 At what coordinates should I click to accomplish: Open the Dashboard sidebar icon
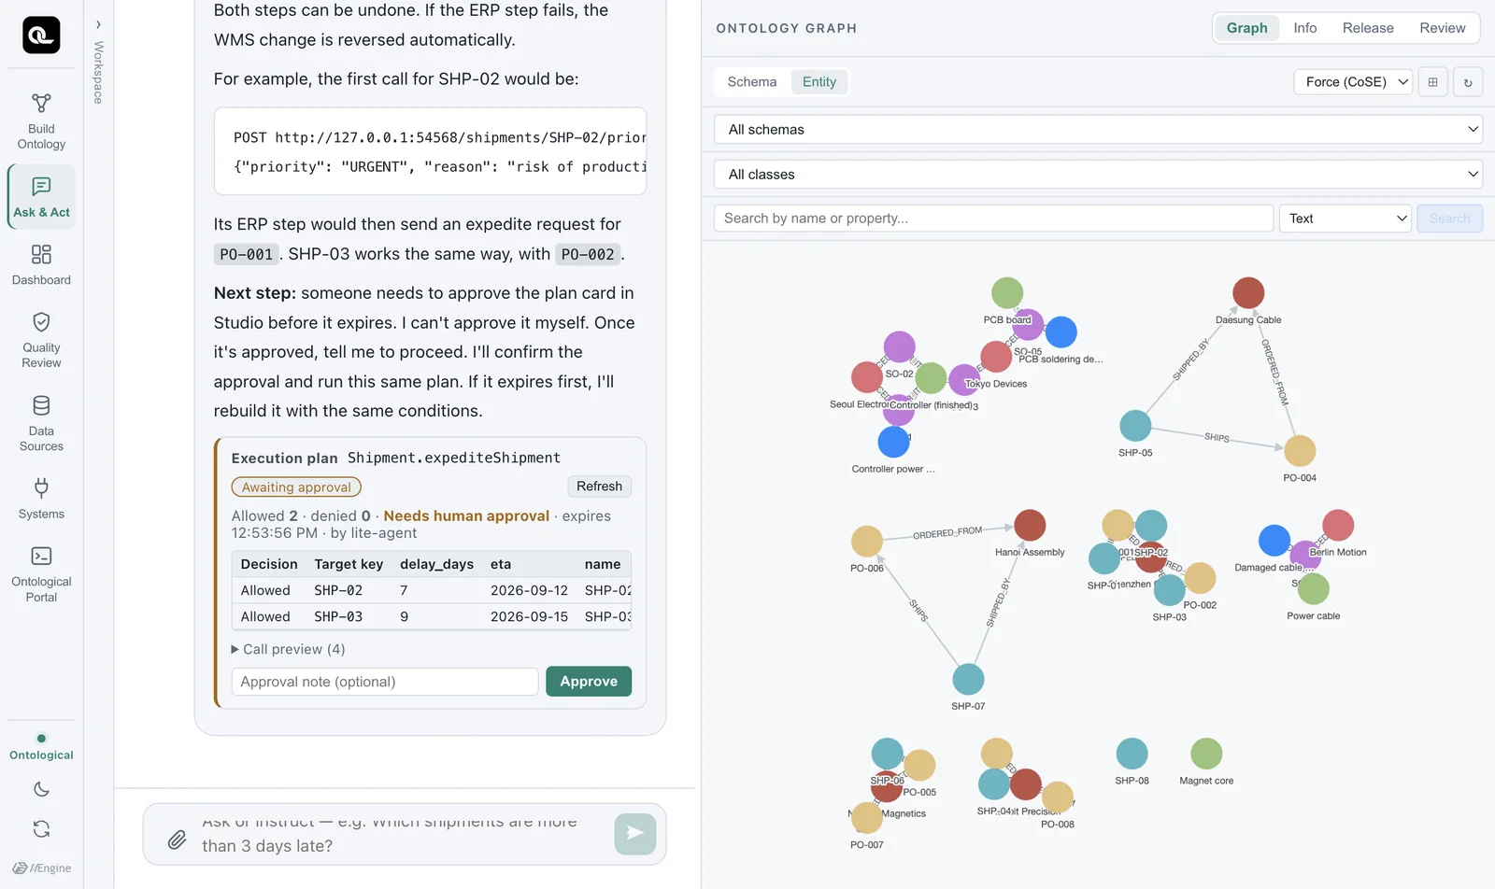tap(41, 254)
